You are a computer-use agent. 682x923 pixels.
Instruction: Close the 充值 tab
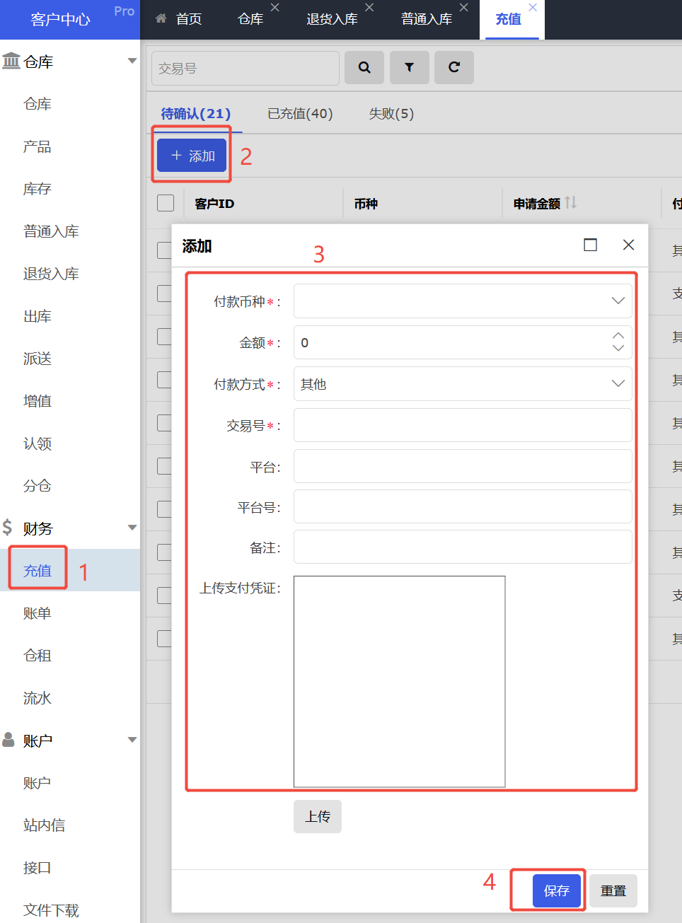point(533,7)
